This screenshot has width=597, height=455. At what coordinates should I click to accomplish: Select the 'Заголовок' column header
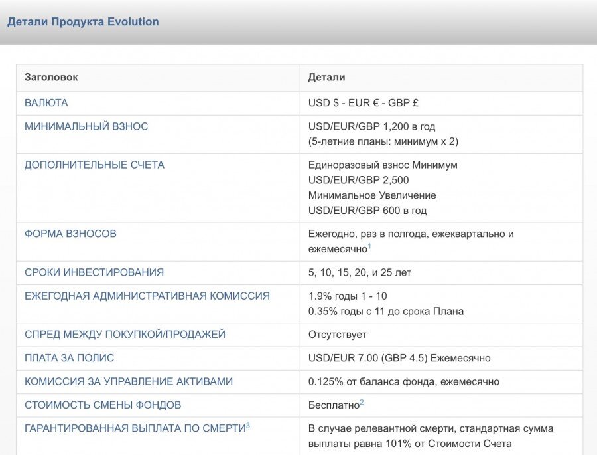click(51, 77)
